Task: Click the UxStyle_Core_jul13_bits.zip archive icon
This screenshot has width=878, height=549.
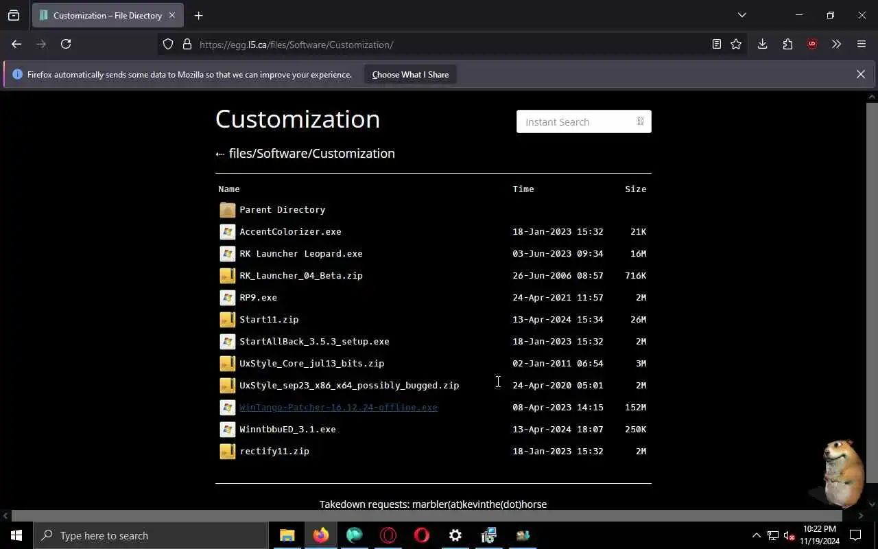Action: pos(228,363)
